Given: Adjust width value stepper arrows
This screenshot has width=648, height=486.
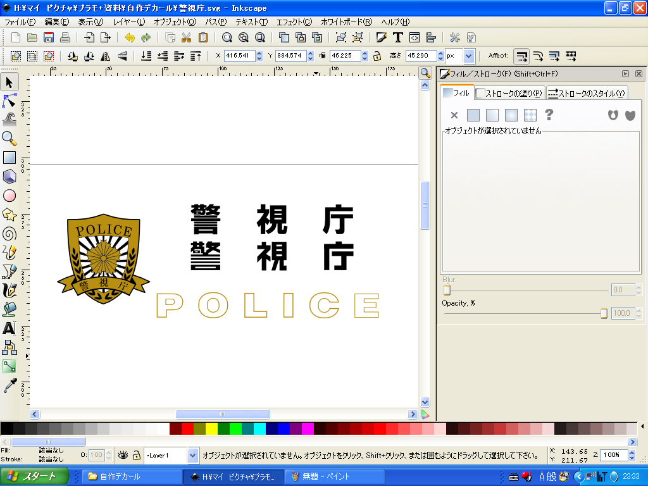Looking at the screenshot, I should click(365, 56).
